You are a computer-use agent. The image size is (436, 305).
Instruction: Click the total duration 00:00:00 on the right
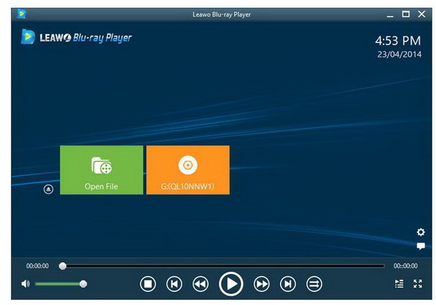405,266
